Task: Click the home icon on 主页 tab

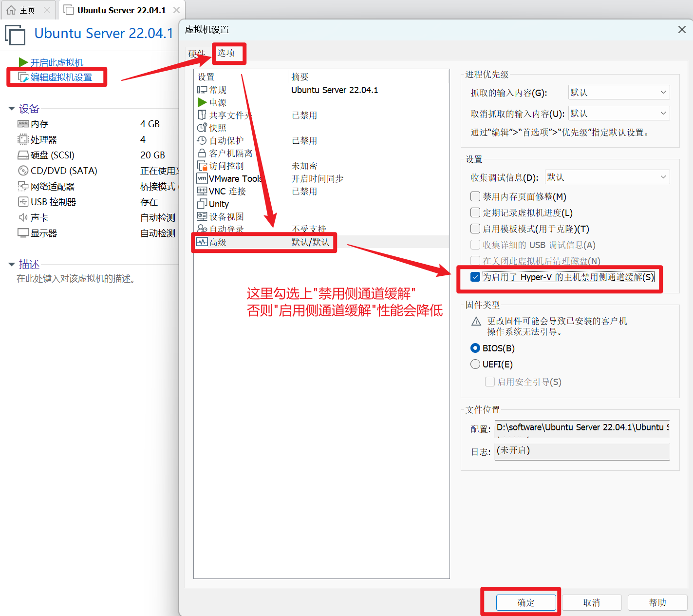Action: click(11, 10)
